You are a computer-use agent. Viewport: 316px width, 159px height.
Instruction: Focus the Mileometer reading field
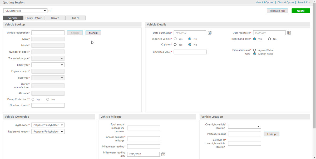[144, 146]
